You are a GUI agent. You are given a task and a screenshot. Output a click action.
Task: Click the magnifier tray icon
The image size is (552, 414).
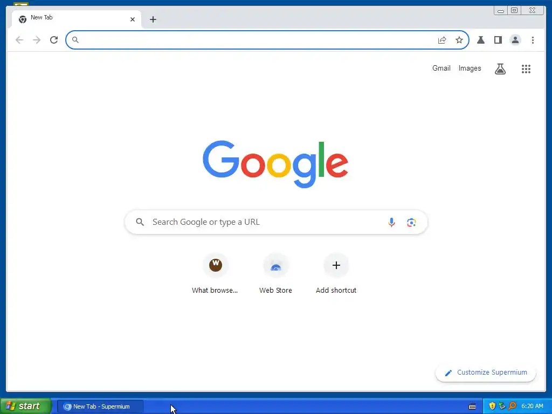click(512, 406)
